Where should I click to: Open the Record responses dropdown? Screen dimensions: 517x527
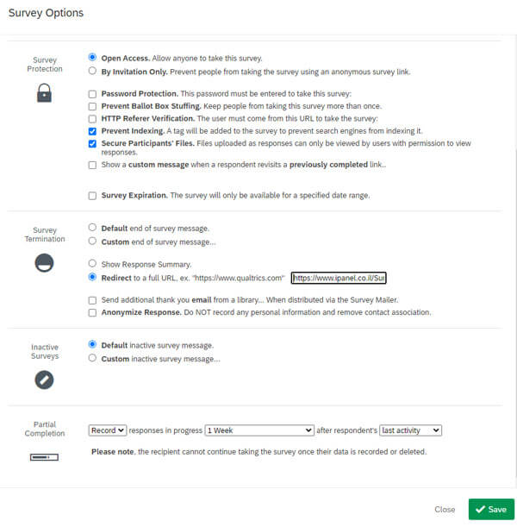pos(108,430)
